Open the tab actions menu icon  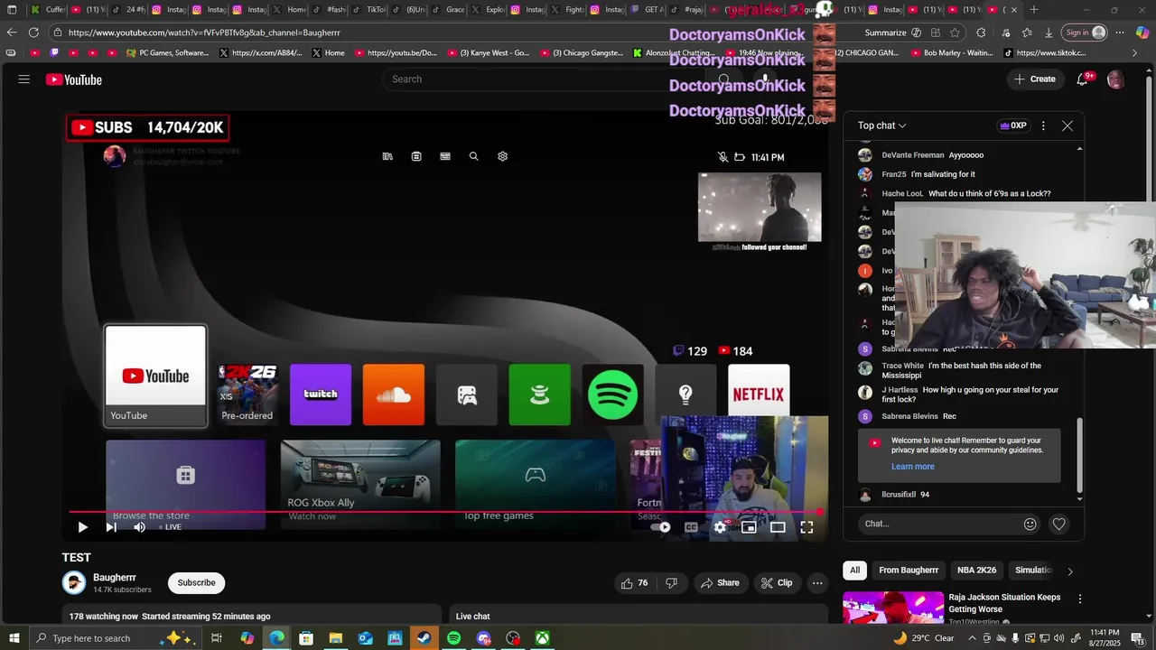click(12, 10)
